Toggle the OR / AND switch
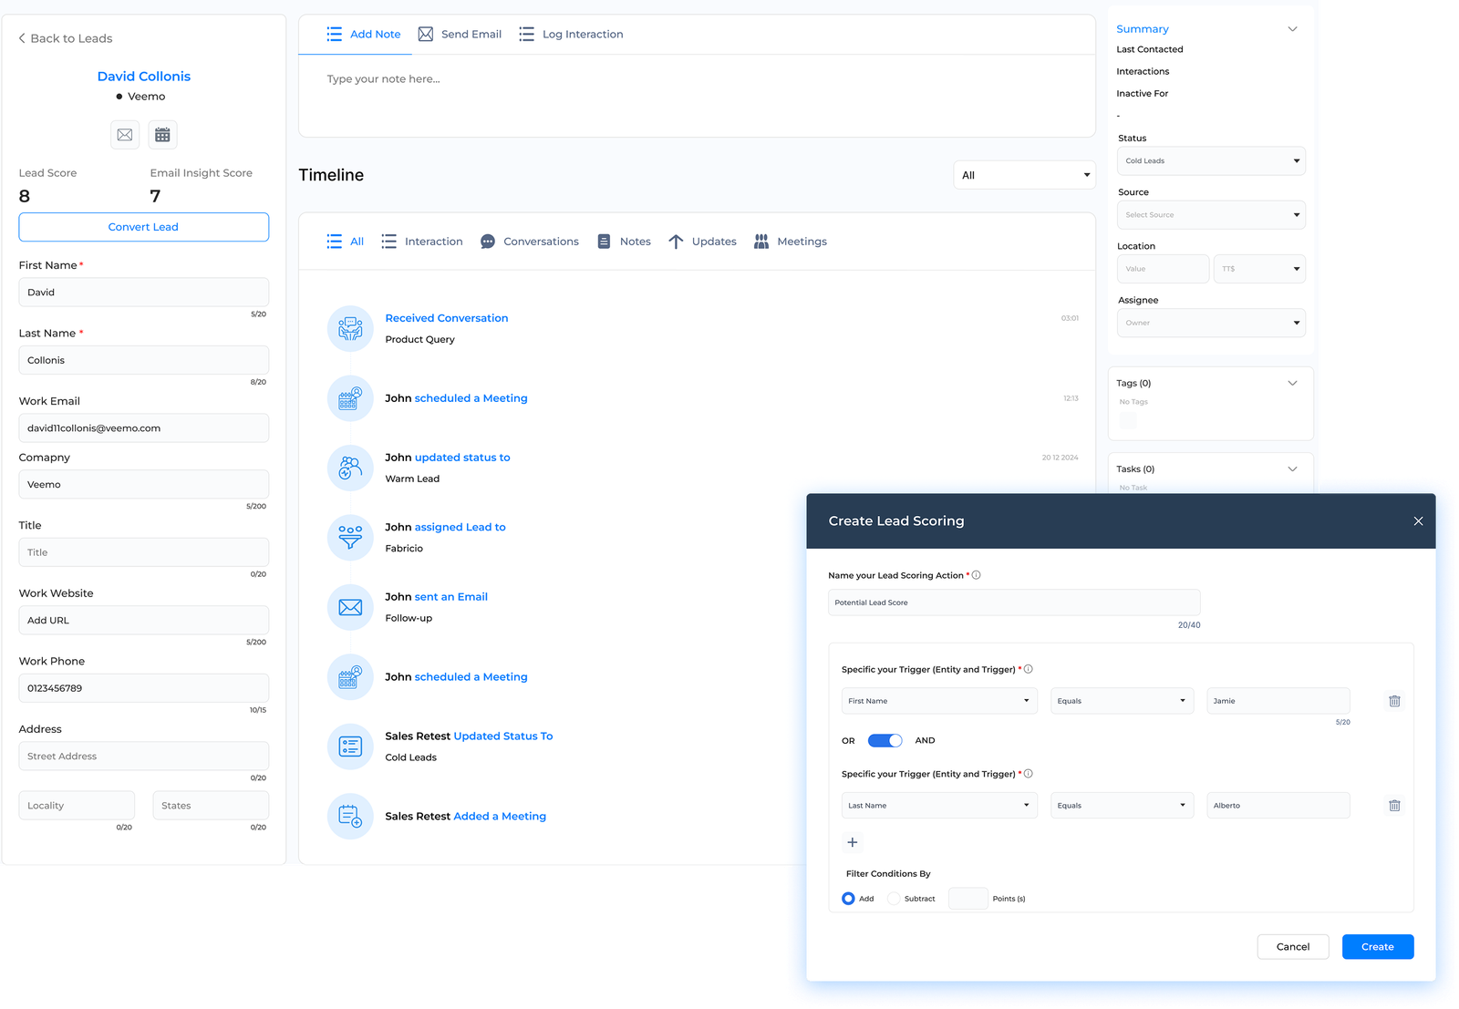The image size is (1459, 1009). (885, 740)
